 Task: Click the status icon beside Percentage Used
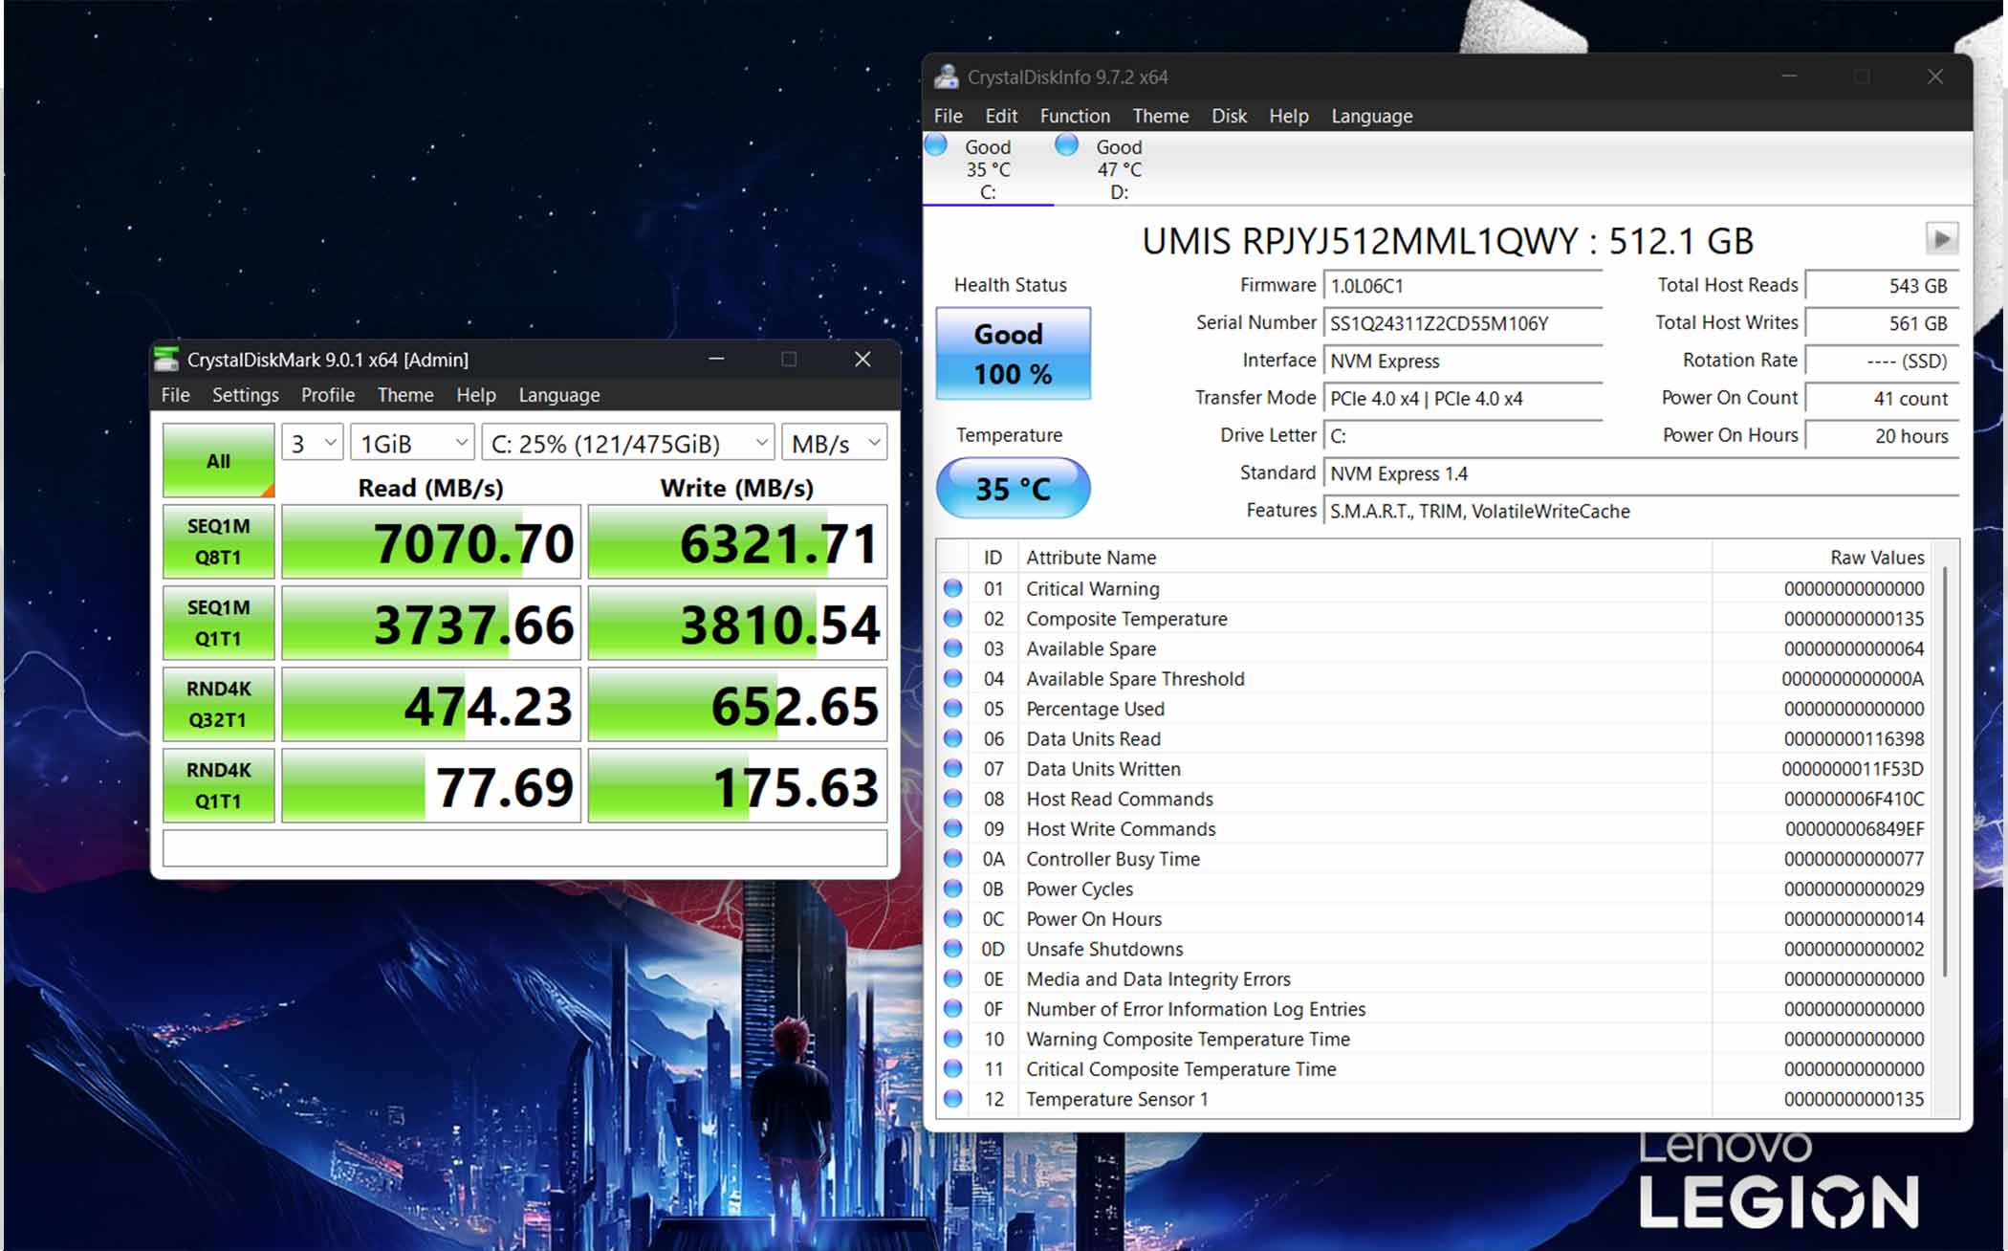[x=953, y=709]
